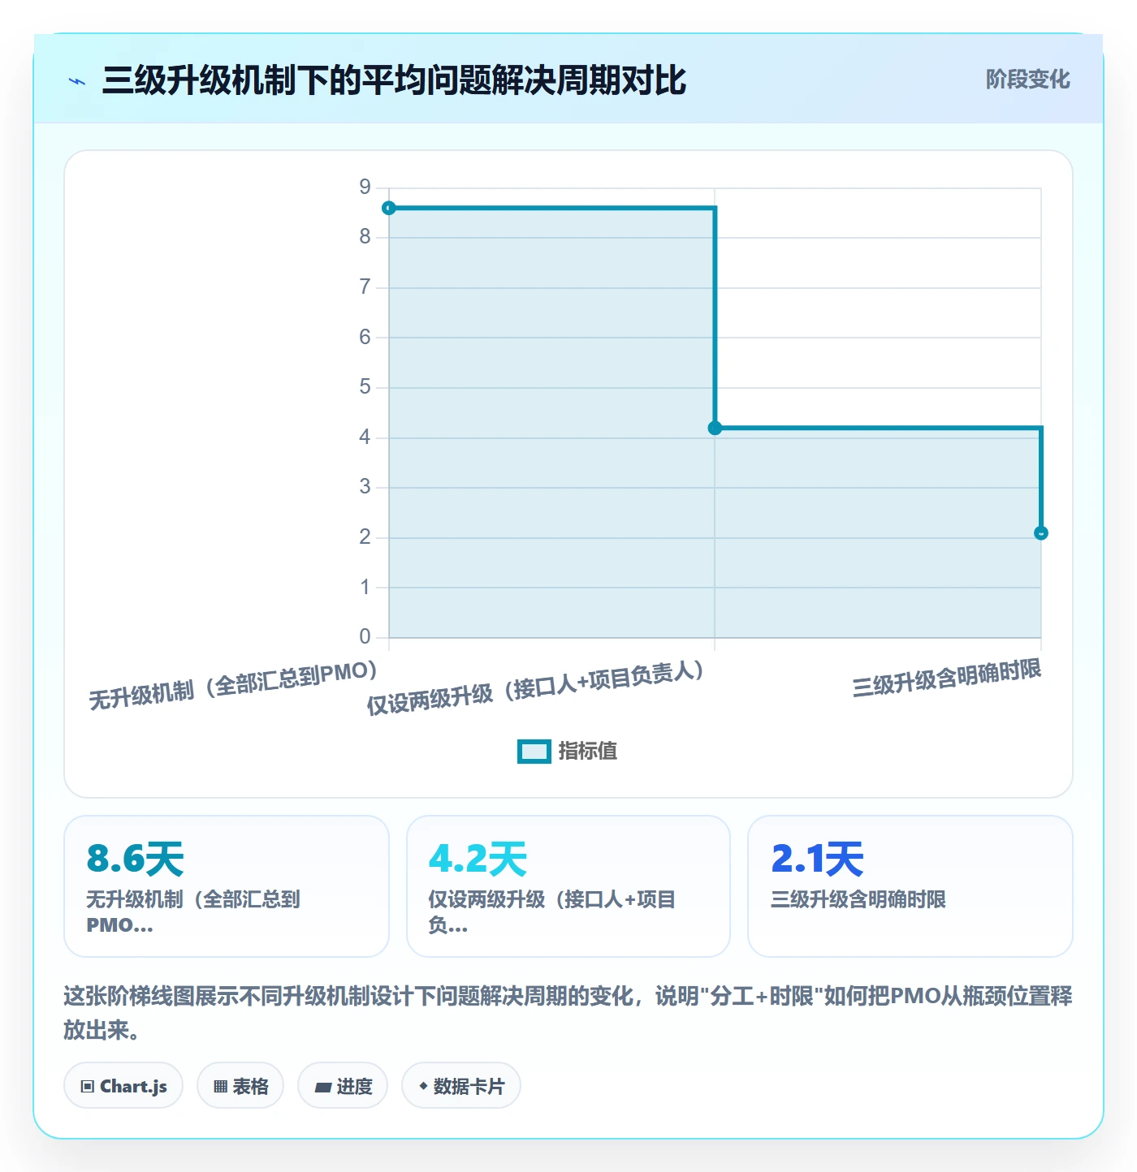Click the 指标值 legend label

pyautogui.click(x=587, y=752)
